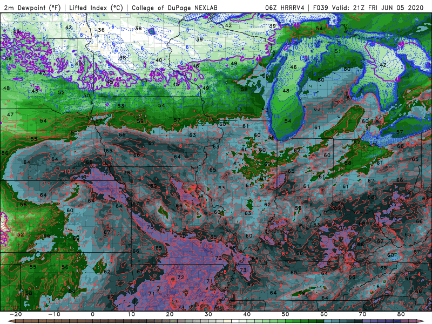The image size is (432, 324).
Task: Click the 30 label on the color scale
Action: tap(208, 314)
